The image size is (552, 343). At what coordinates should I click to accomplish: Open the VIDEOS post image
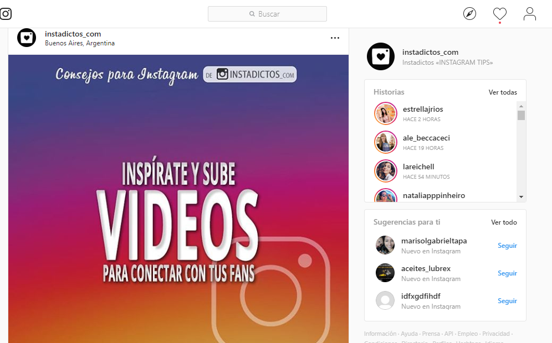tap(178, 199)
